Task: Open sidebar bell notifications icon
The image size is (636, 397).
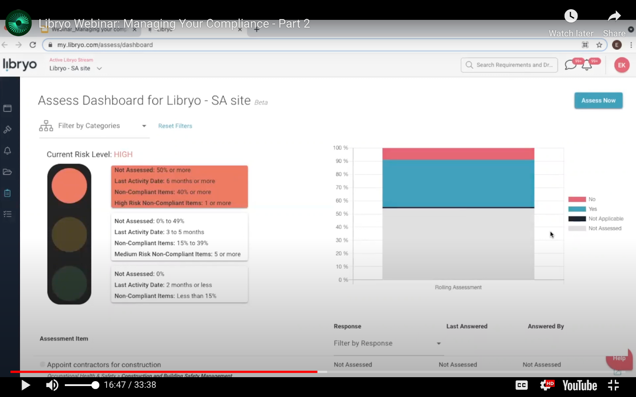Action: [x=8, y=151]
